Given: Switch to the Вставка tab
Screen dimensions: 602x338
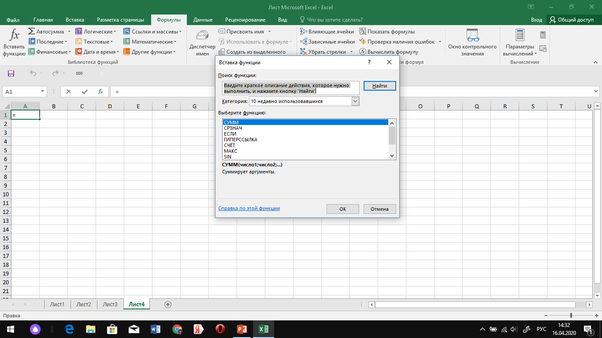Looking at the screenshot, I should click(x=75, y=20).
